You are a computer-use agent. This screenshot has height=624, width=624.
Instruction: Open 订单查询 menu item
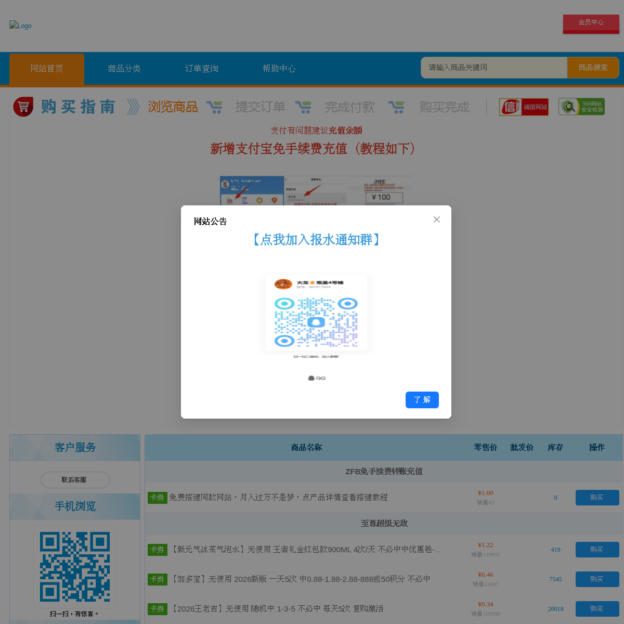(x=202, y=69)
